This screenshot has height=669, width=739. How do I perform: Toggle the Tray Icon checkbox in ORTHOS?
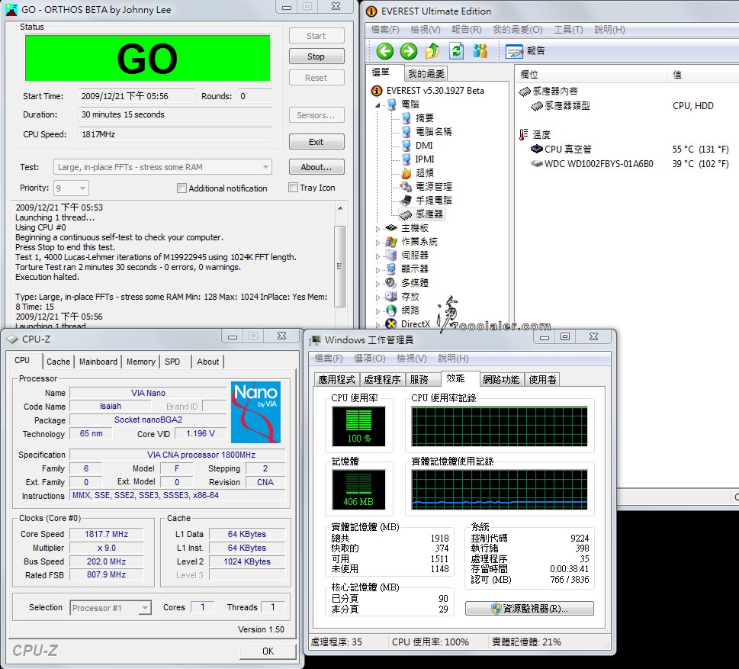click(293, 188)
